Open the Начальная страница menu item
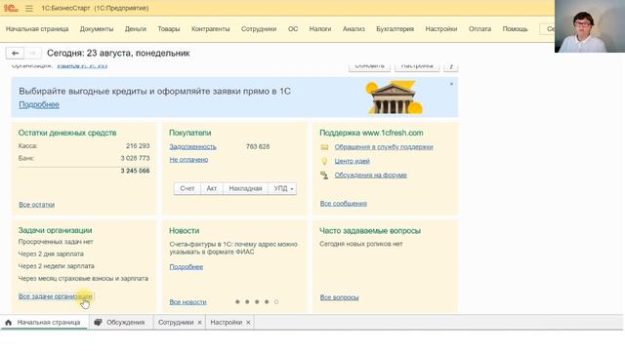625x351 pixels. (x=37, y=29)
